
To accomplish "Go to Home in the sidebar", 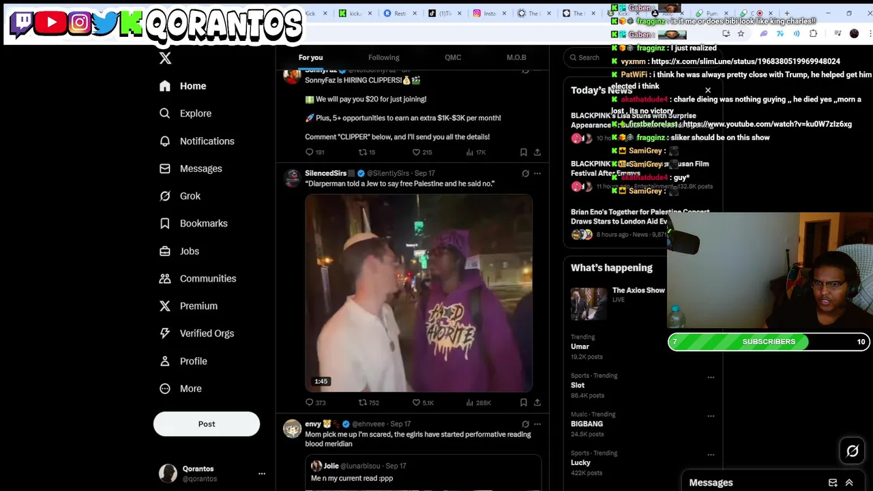I will pyautogui.click(x=182, y=86).
